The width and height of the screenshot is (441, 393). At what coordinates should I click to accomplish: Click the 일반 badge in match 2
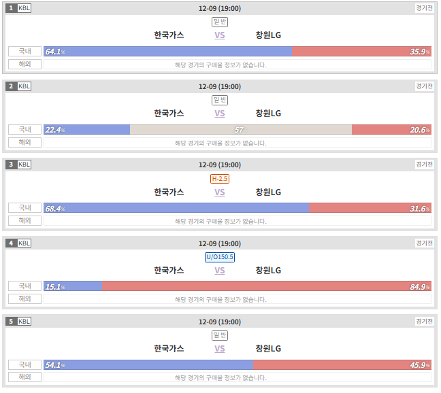(220, 100)
